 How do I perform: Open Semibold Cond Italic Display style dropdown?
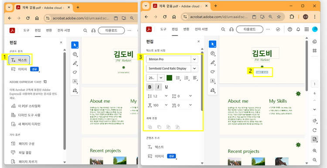tap(194, 68)
